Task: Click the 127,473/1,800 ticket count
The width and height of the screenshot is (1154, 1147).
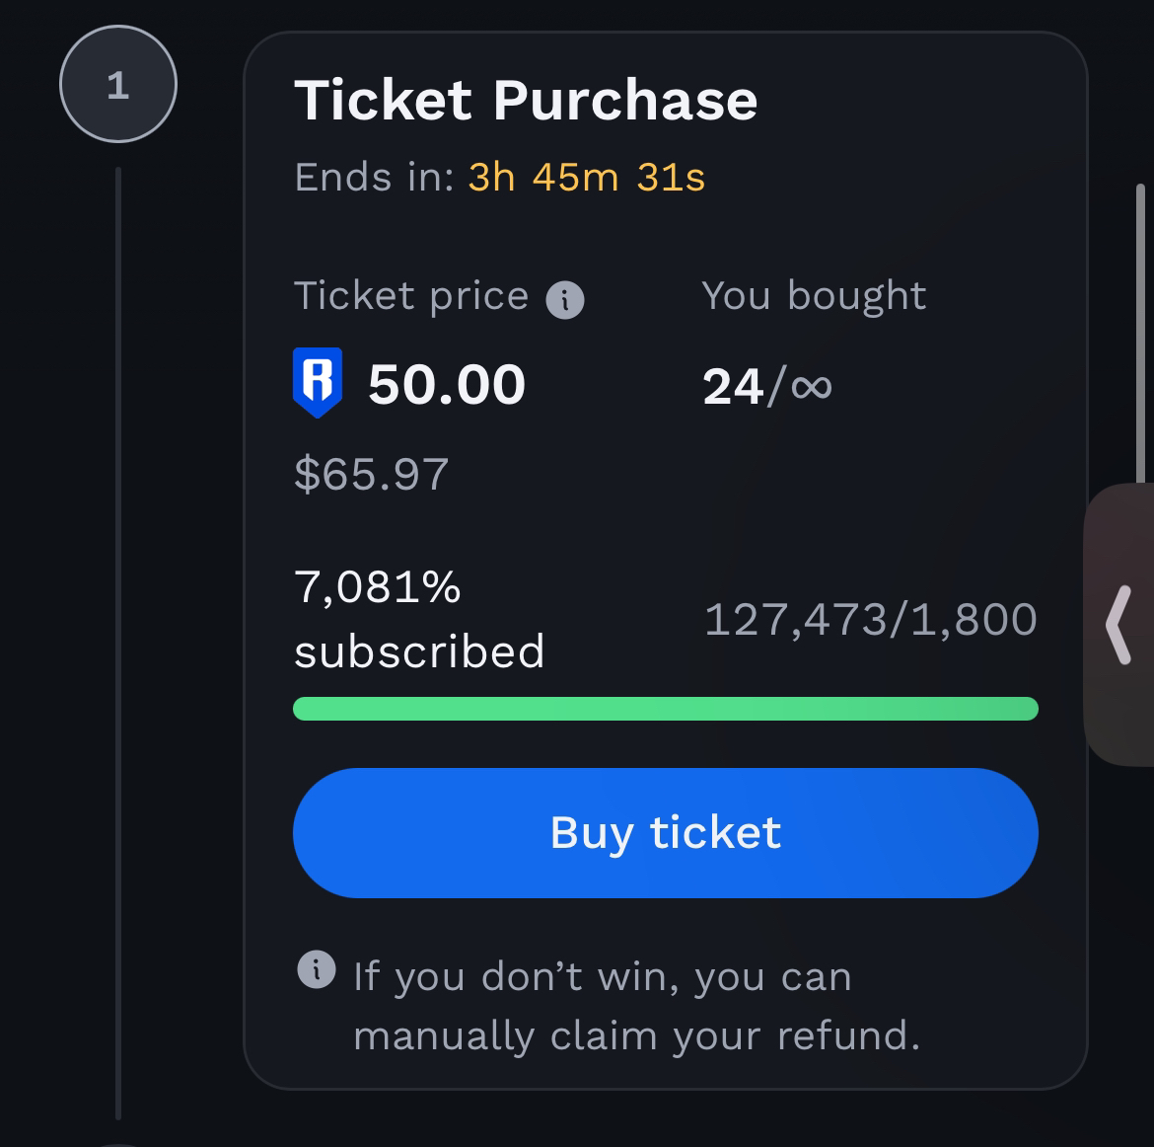Action: [870, 620]
